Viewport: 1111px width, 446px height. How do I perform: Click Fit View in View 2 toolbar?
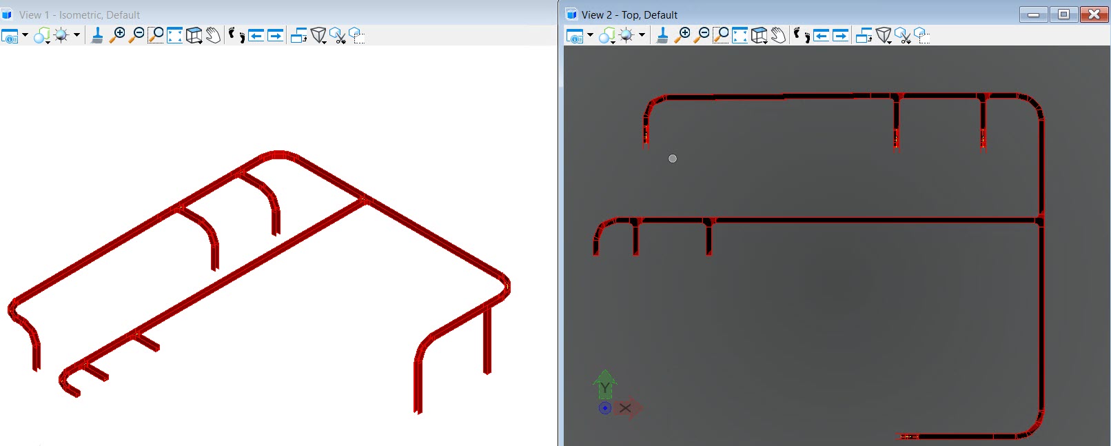(x=740, y=36)
